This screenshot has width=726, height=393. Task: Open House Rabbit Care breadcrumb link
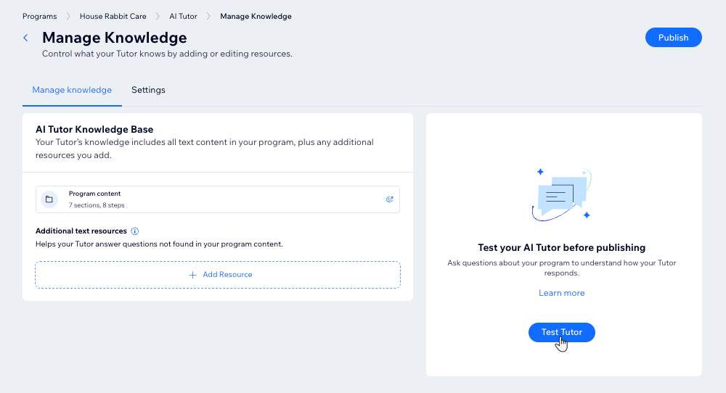coord(113,16)
